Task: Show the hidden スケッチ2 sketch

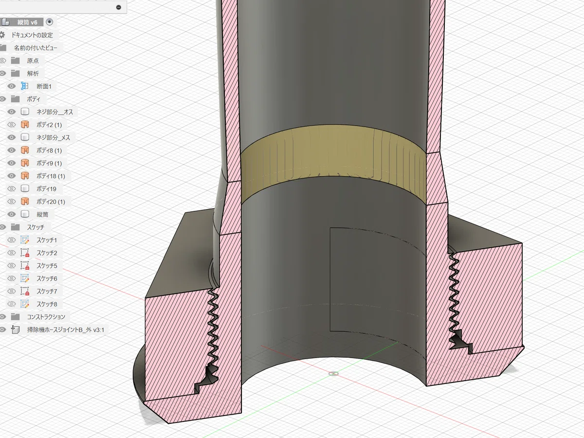Action: tap(12, 253)
